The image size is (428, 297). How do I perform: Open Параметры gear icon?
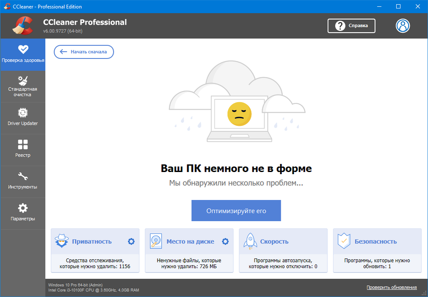coord(23,208)
